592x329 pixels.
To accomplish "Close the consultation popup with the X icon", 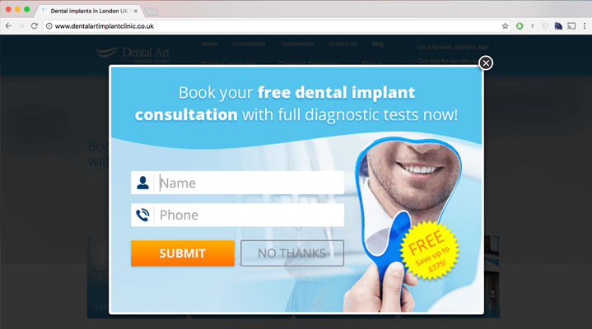I will [486, 63].
